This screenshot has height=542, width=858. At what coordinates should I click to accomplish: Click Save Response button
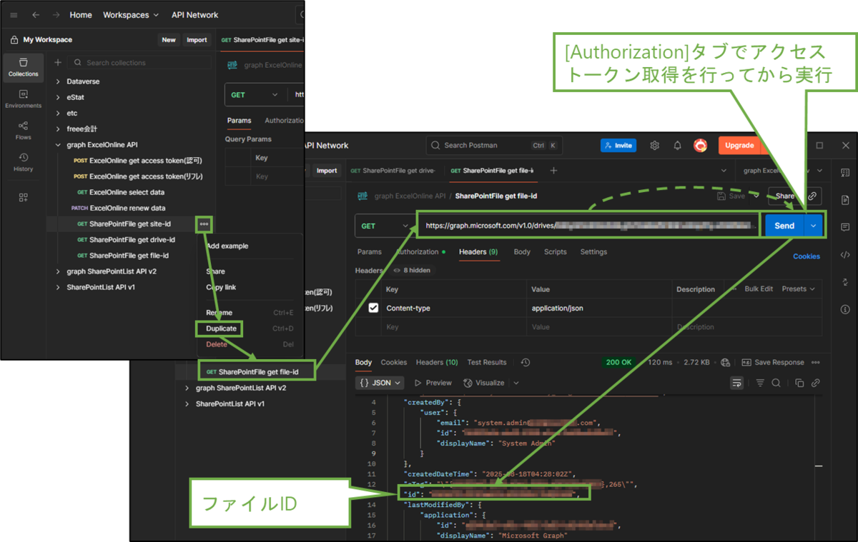coord(773,363)
